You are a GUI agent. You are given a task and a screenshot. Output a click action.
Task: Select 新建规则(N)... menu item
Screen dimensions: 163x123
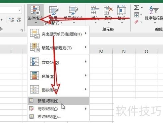58,101
